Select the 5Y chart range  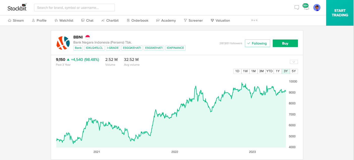[294, 71]
